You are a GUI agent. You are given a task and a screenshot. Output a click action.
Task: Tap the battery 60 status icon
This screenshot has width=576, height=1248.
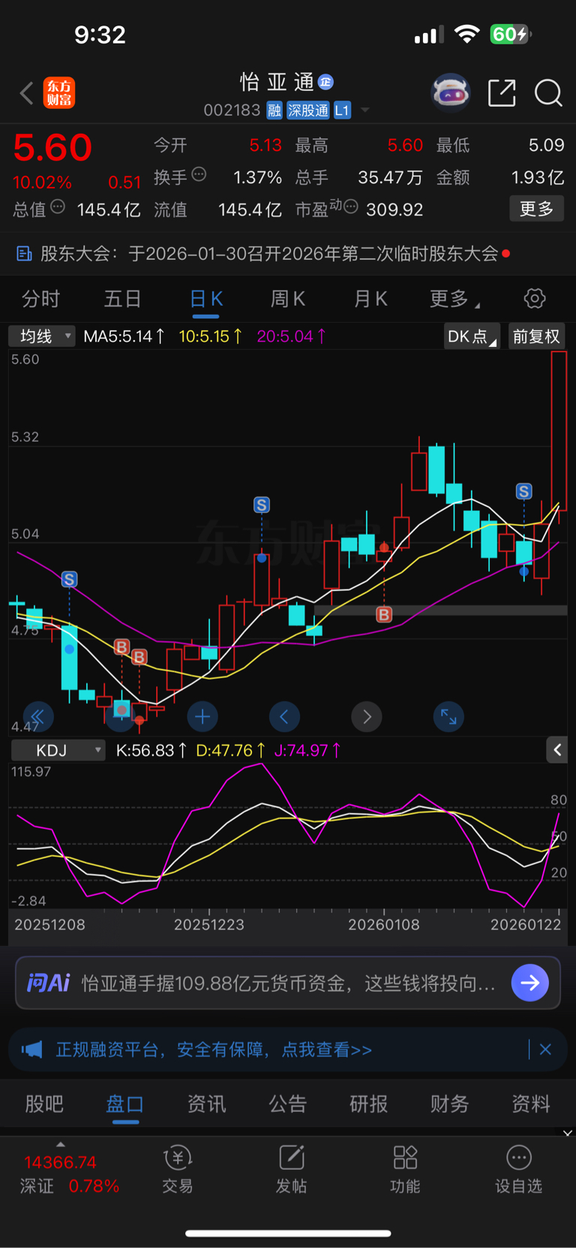coord(510,35)
